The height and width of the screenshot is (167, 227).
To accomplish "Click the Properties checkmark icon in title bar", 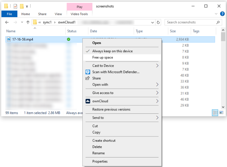I will [x=15, y=6].
